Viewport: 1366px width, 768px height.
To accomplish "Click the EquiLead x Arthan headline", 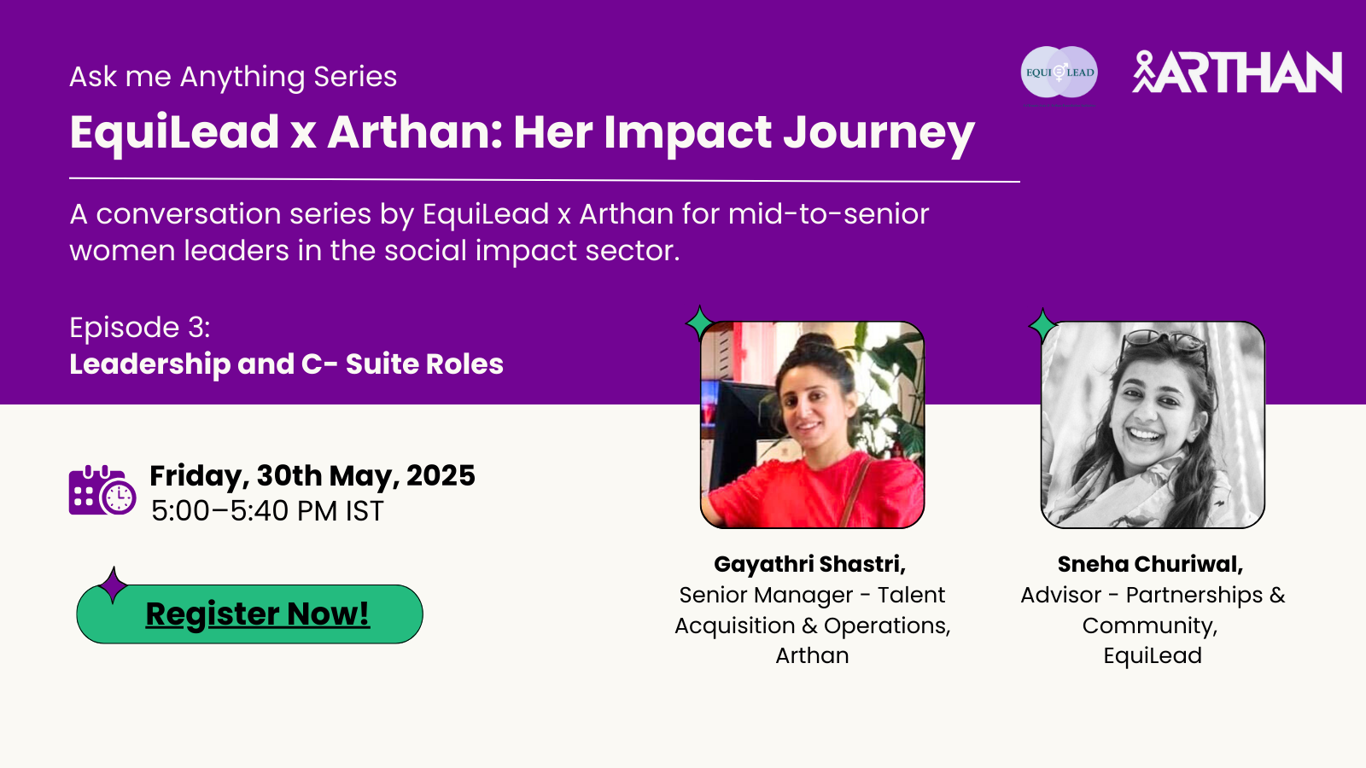I will (522, 133).
